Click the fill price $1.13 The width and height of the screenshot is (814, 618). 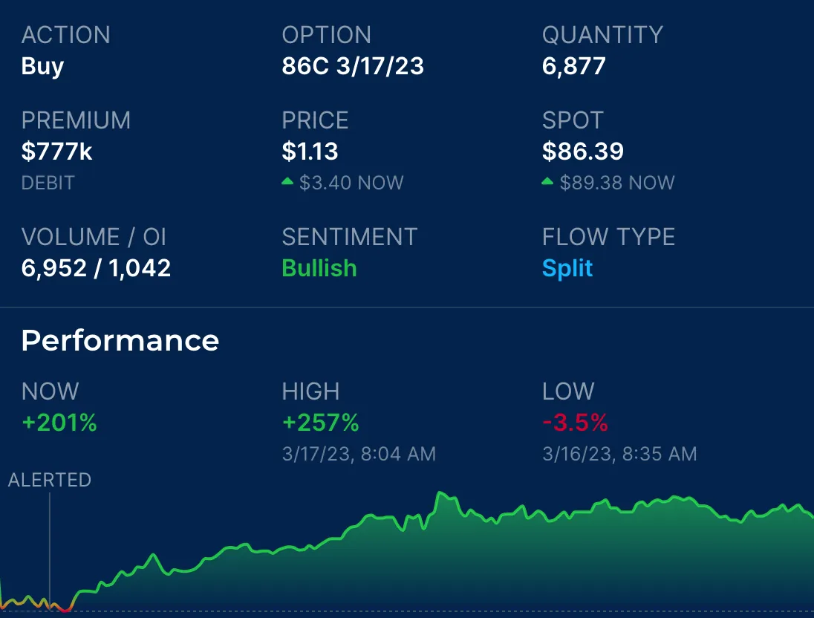tap(310, 152)
